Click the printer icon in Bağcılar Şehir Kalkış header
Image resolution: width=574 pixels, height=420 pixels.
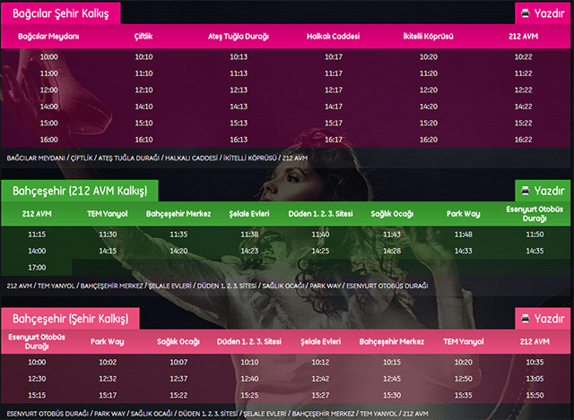point(526,13)
